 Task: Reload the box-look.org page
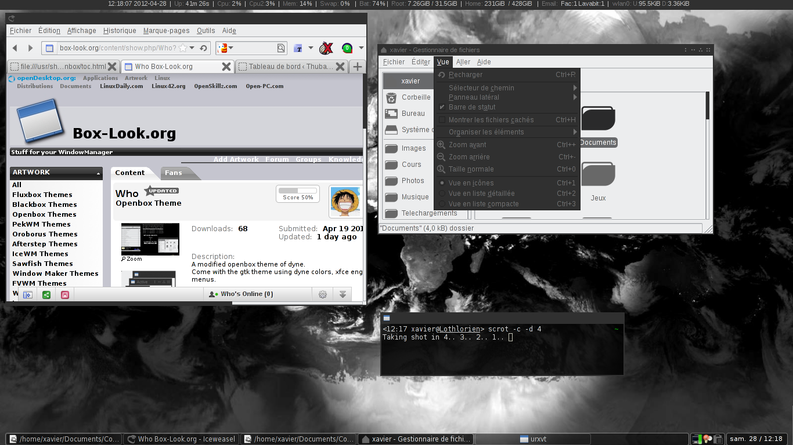coord(203,48)
